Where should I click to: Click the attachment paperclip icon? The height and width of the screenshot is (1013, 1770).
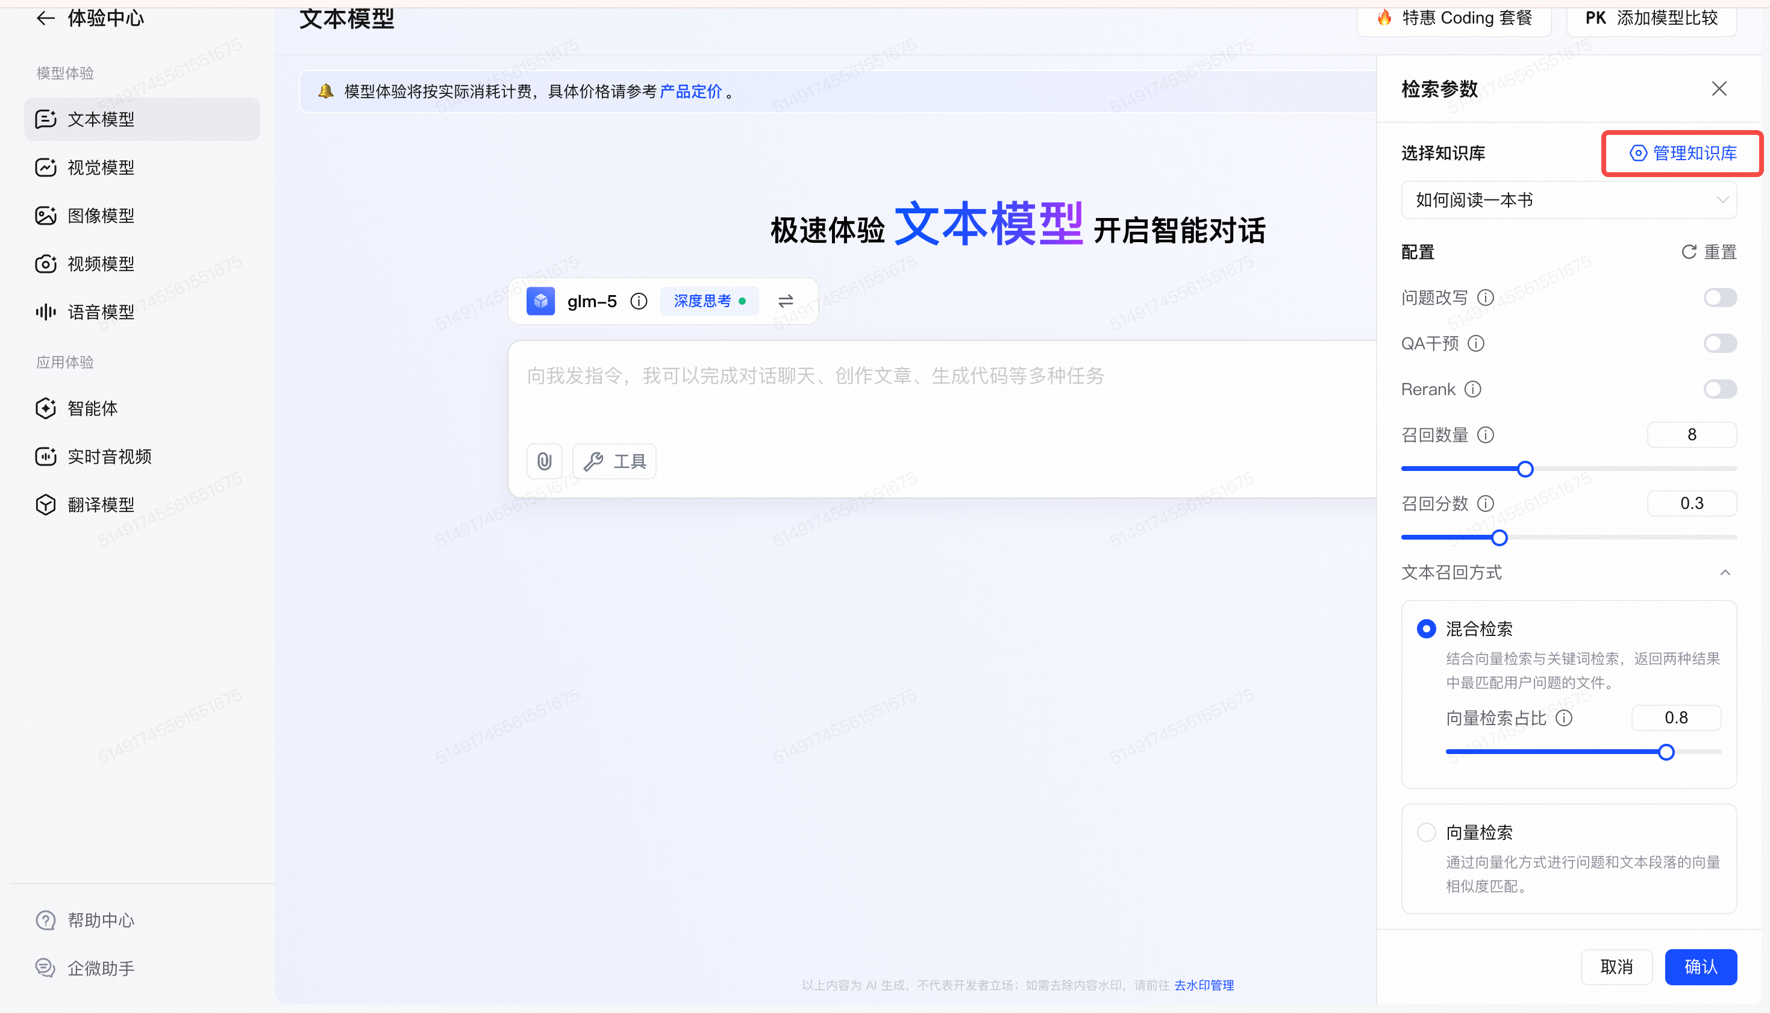pos(544,461)
